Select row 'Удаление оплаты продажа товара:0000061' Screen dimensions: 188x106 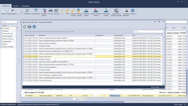tap(93, 62)
